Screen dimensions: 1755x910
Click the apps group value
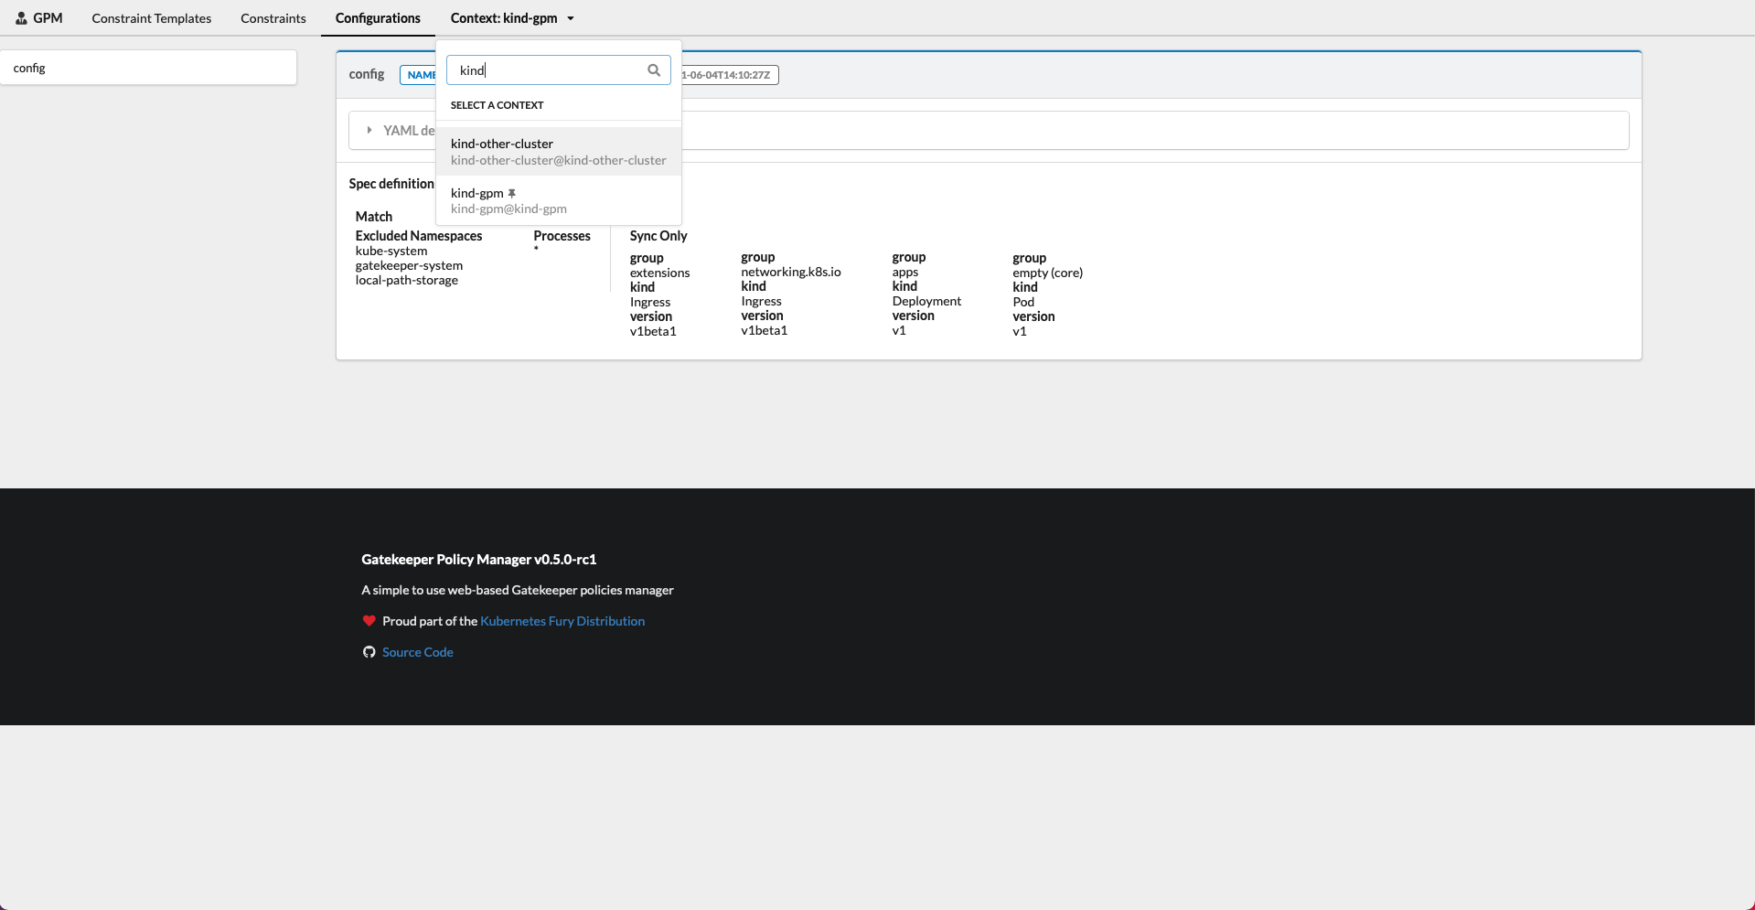(x=905, y=272)
